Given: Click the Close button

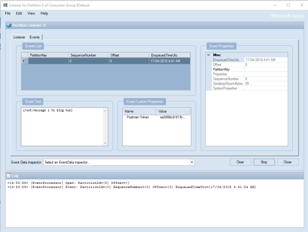Looking at the screenshot, I should click(288, 162).
